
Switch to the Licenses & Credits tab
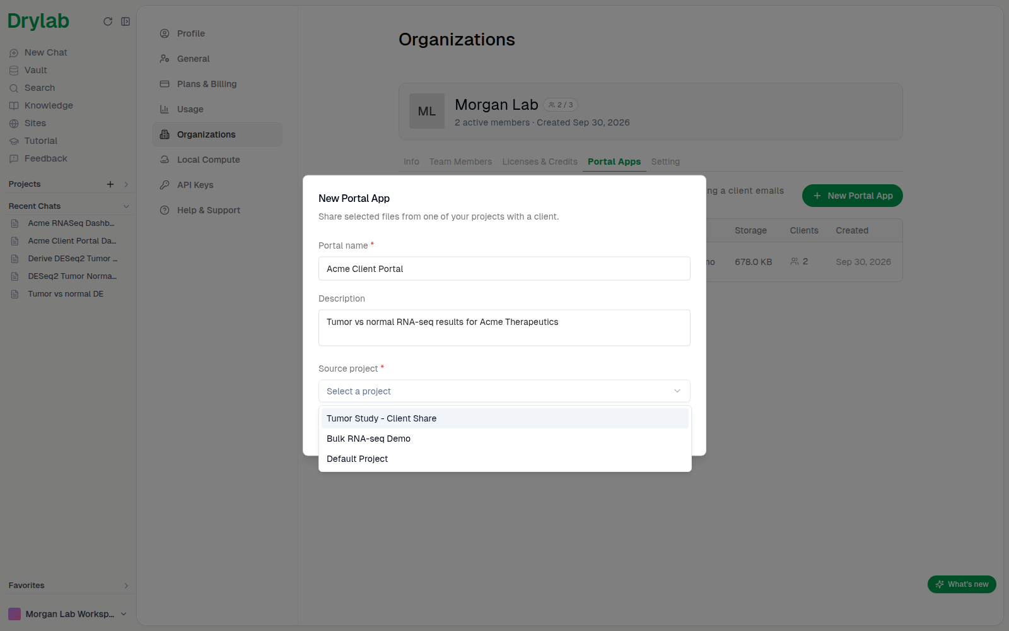(x=540, y=162)
